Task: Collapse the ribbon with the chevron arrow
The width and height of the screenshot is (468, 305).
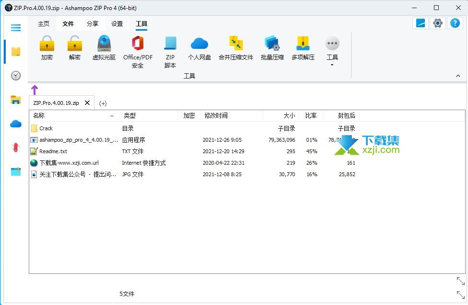Action: tap(458, 76)
